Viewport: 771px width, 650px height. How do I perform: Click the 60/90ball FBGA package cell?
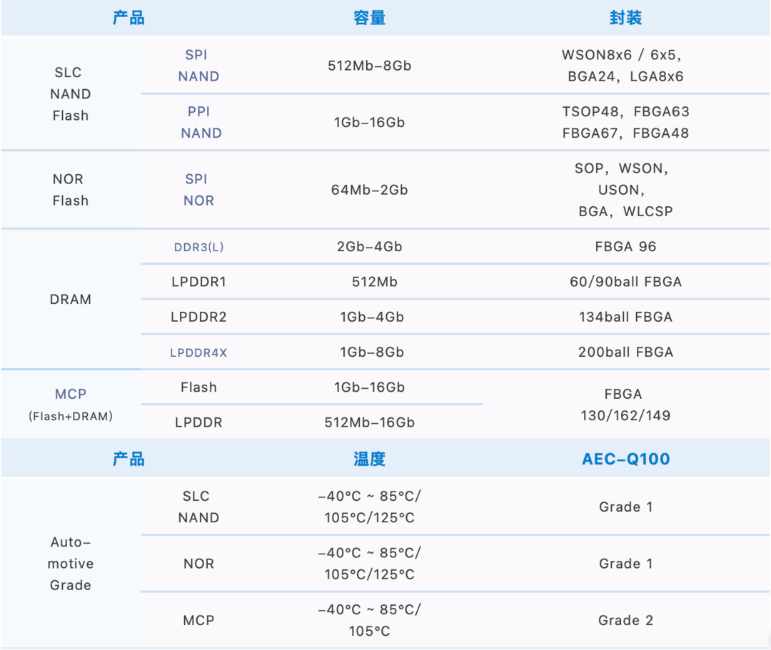[625, 282]
